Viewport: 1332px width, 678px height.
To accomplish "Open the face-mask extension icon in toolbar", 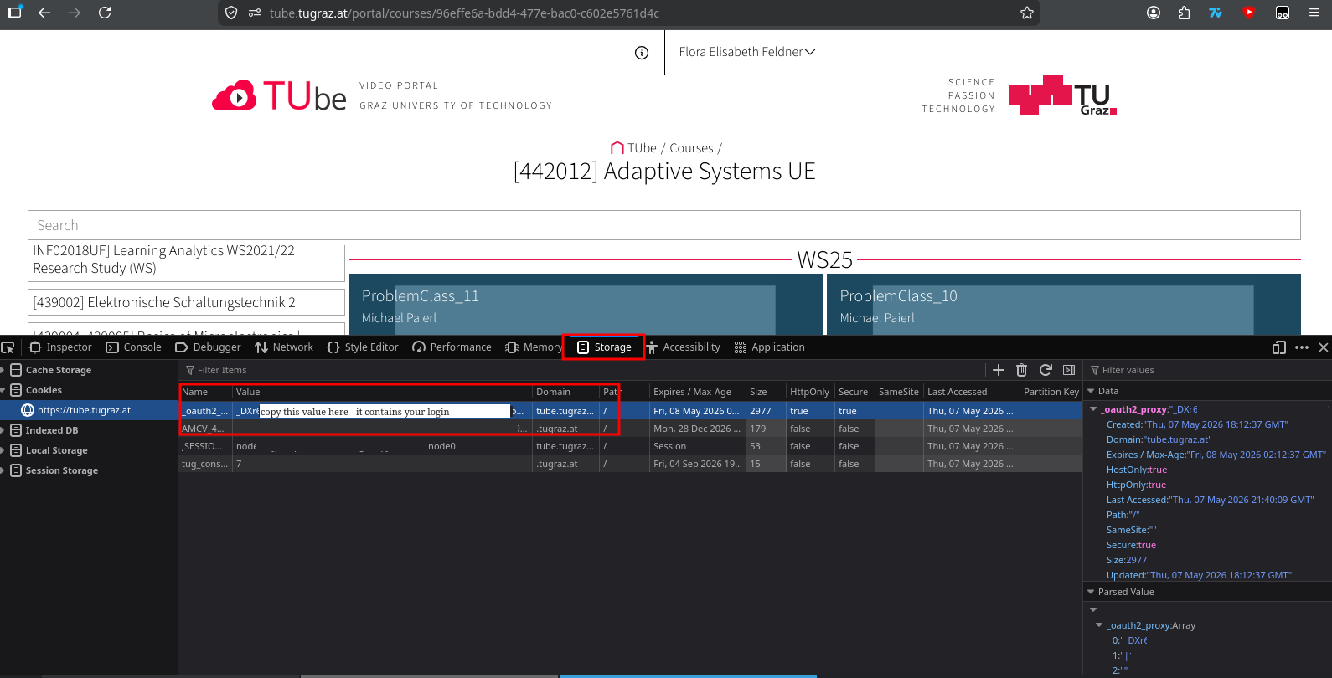I will [1283, 13].
